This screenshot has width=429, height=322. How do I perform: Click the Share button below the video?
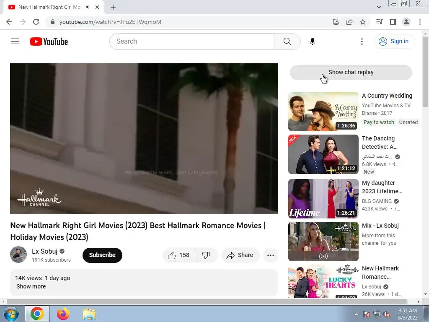click(x=240, y=255)
